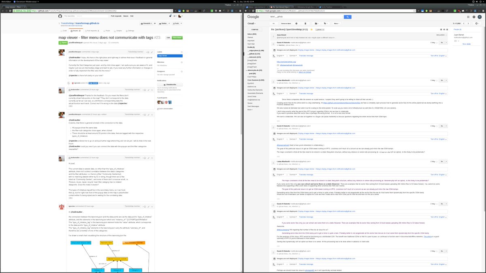Viewport: 486px width, 273px height.
Task: Click Lock conversation link
Action: pyautogui.click(x=165, y=109)
